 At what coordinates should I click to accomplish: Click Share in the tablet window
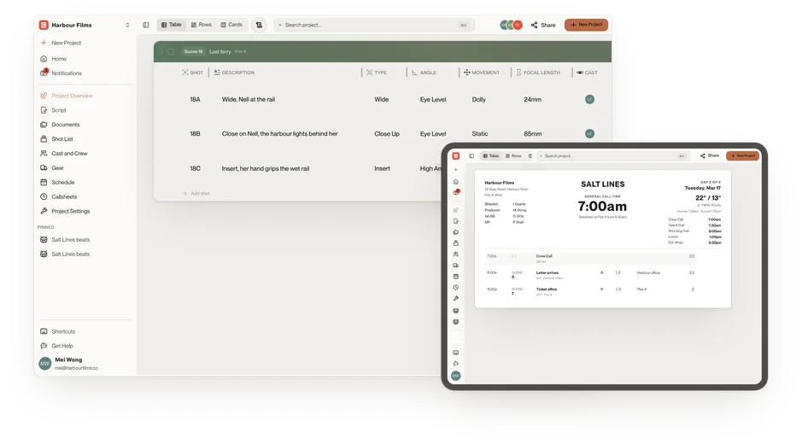coord(710,155)
